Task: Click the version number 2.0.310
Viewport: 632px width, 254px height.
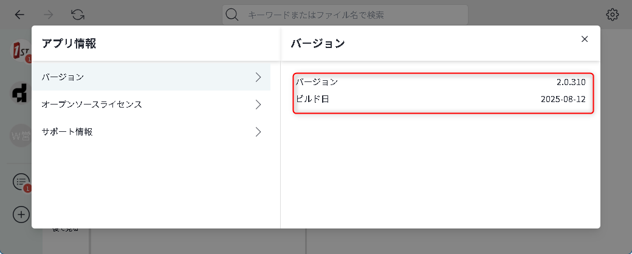Action: (x=571, y=82)
